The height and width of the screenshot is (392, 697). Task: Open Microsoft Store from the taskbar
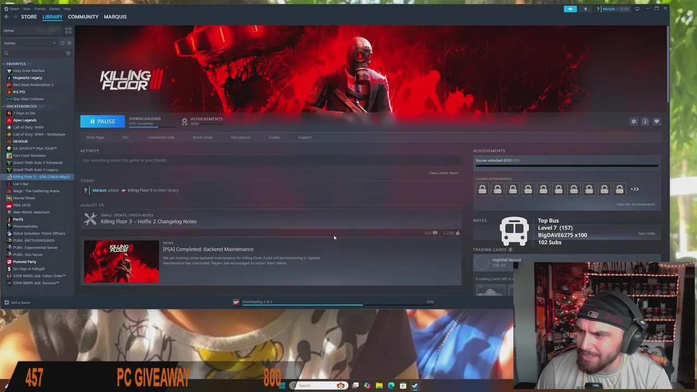pyautogui.click(x=403, y=385)
